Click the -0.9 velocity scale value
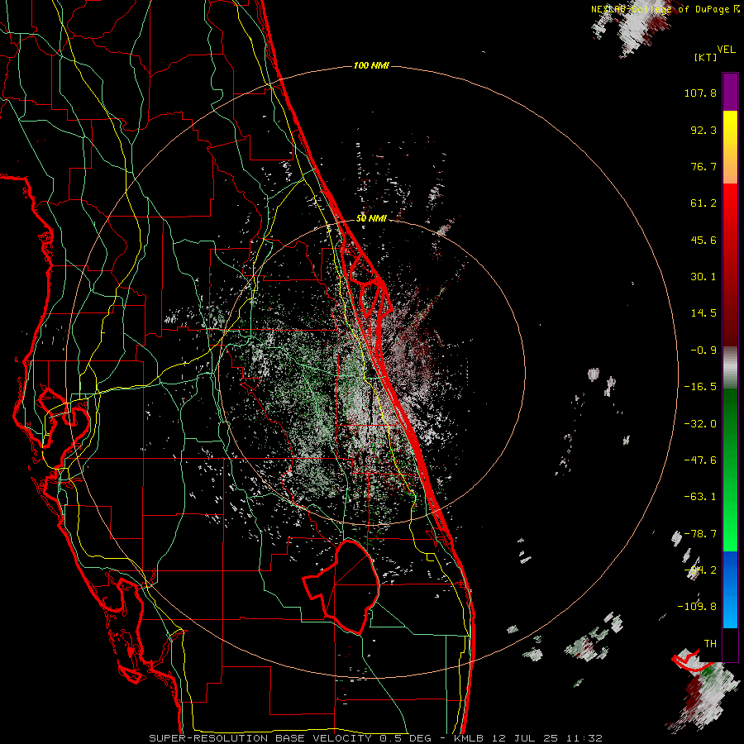The image size is (744, 744). (703, 351)
